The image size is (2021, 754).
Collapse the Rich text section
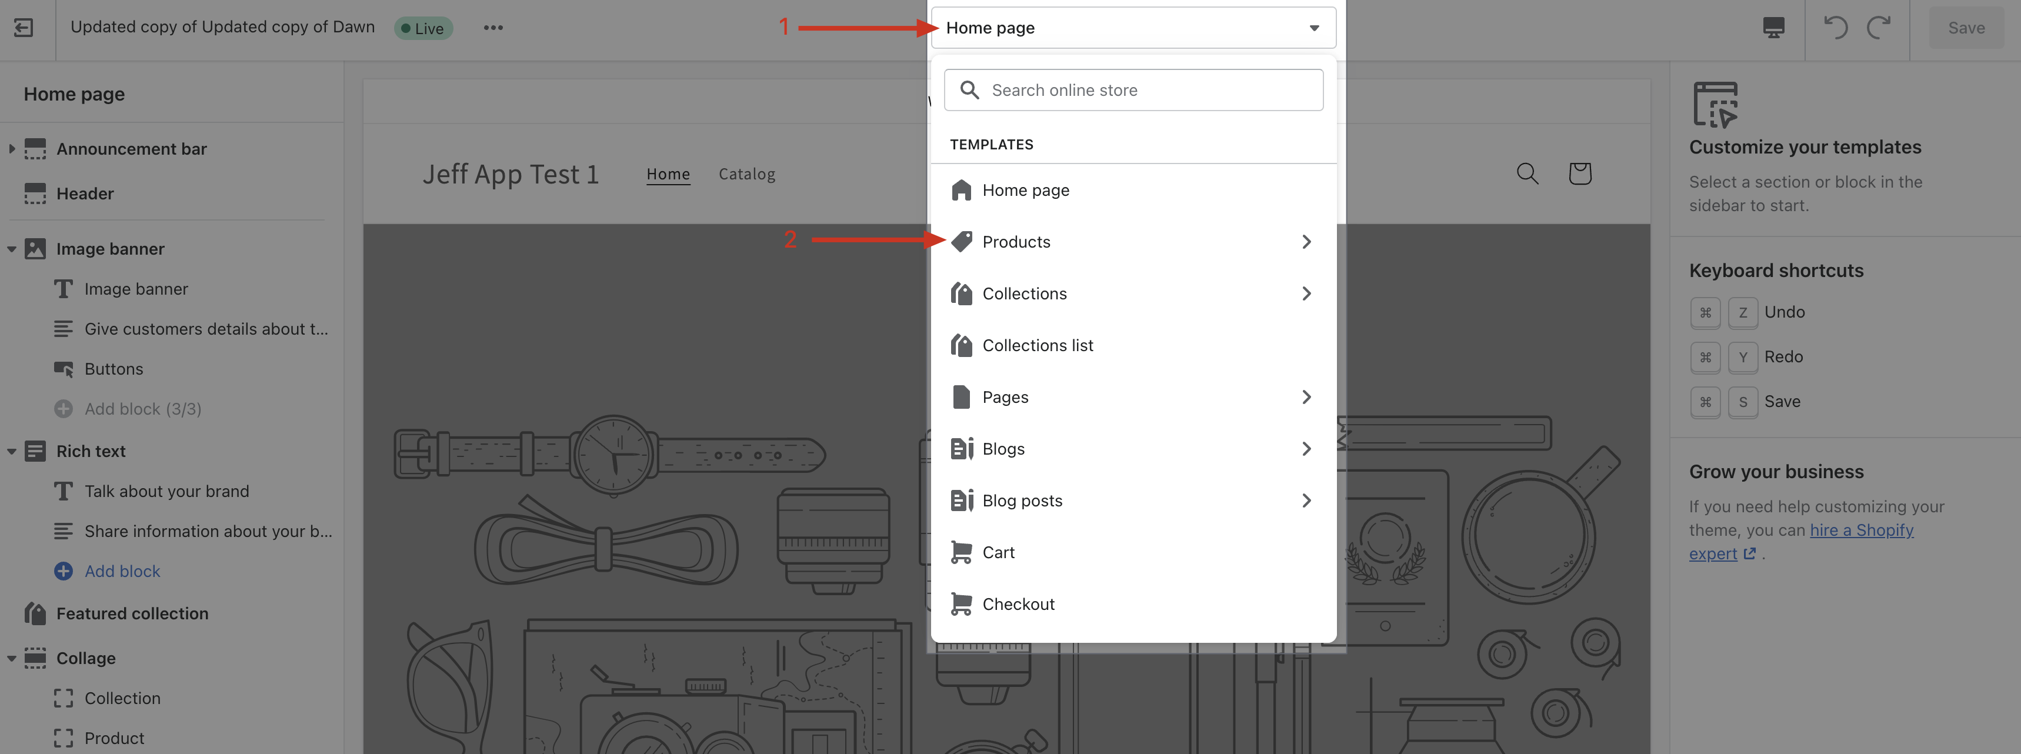pyautogui.click(x=12, y=452)
